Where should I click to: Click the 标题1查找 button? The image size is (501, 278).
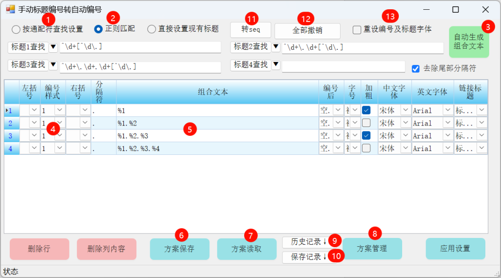[28, 47]
